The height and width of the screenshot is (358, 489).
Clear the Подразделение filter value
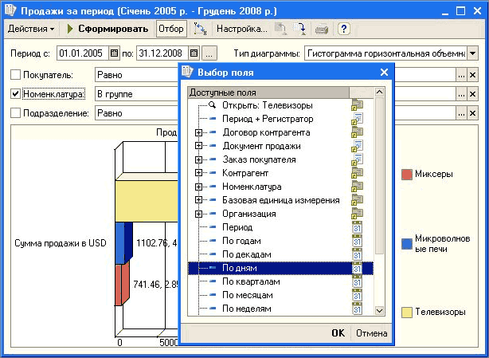pyautogui.click(x=473, y=113)
